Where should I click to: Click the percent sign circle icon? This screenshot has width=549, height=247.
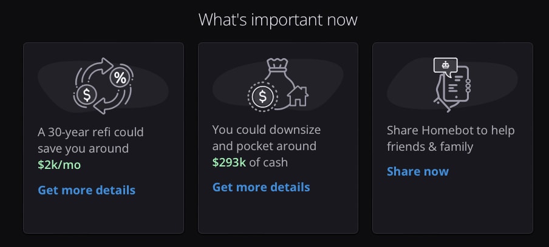[120, 78]
